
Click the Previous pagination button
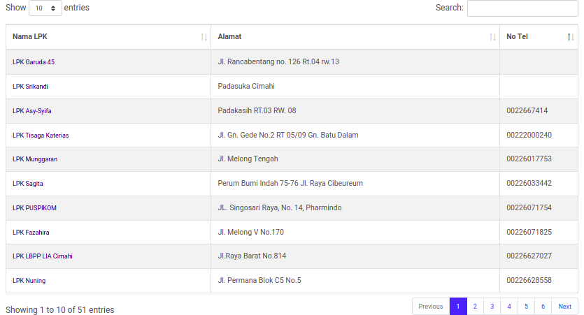[x=431, y=307]
